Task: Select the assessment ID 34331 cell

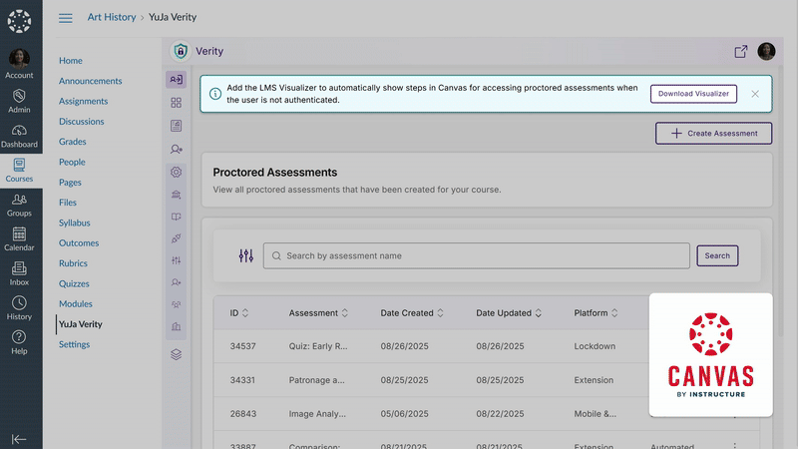Action: pyautogui.click(x=242, y=380)
